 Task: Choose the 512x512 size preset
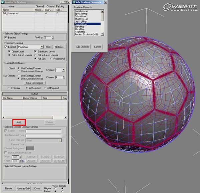coord(45,157)
